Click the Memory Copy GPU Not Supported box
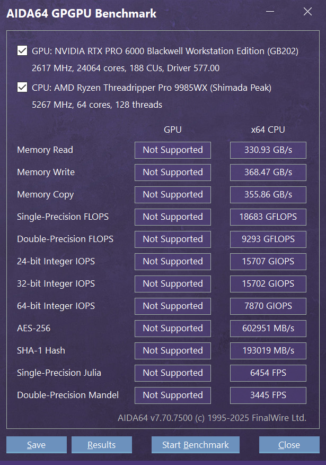This screenshot has width=326, height=465. pos(173,194)
